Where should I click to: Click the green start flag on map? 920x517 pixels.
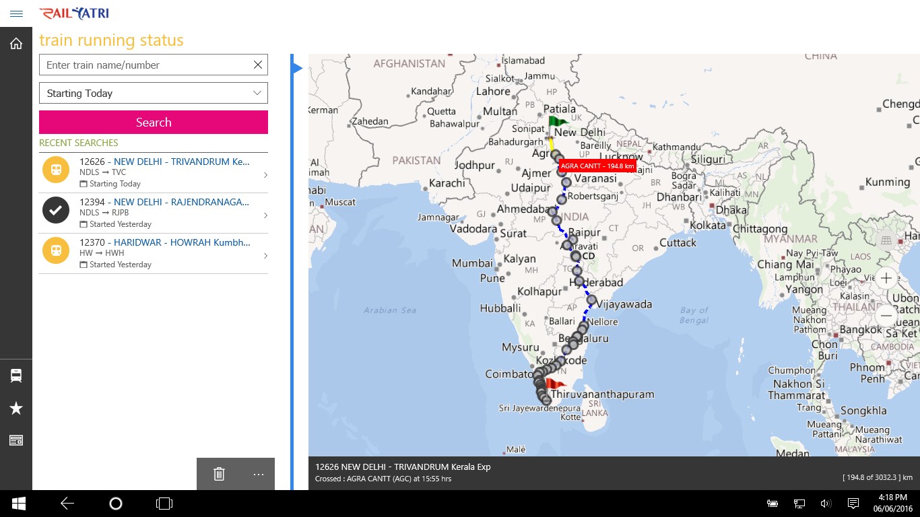[557, 123]
